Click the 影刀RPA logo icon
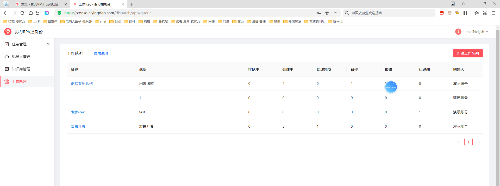The width and height of the screenshot is (500, 186). (x=8, y=32)
